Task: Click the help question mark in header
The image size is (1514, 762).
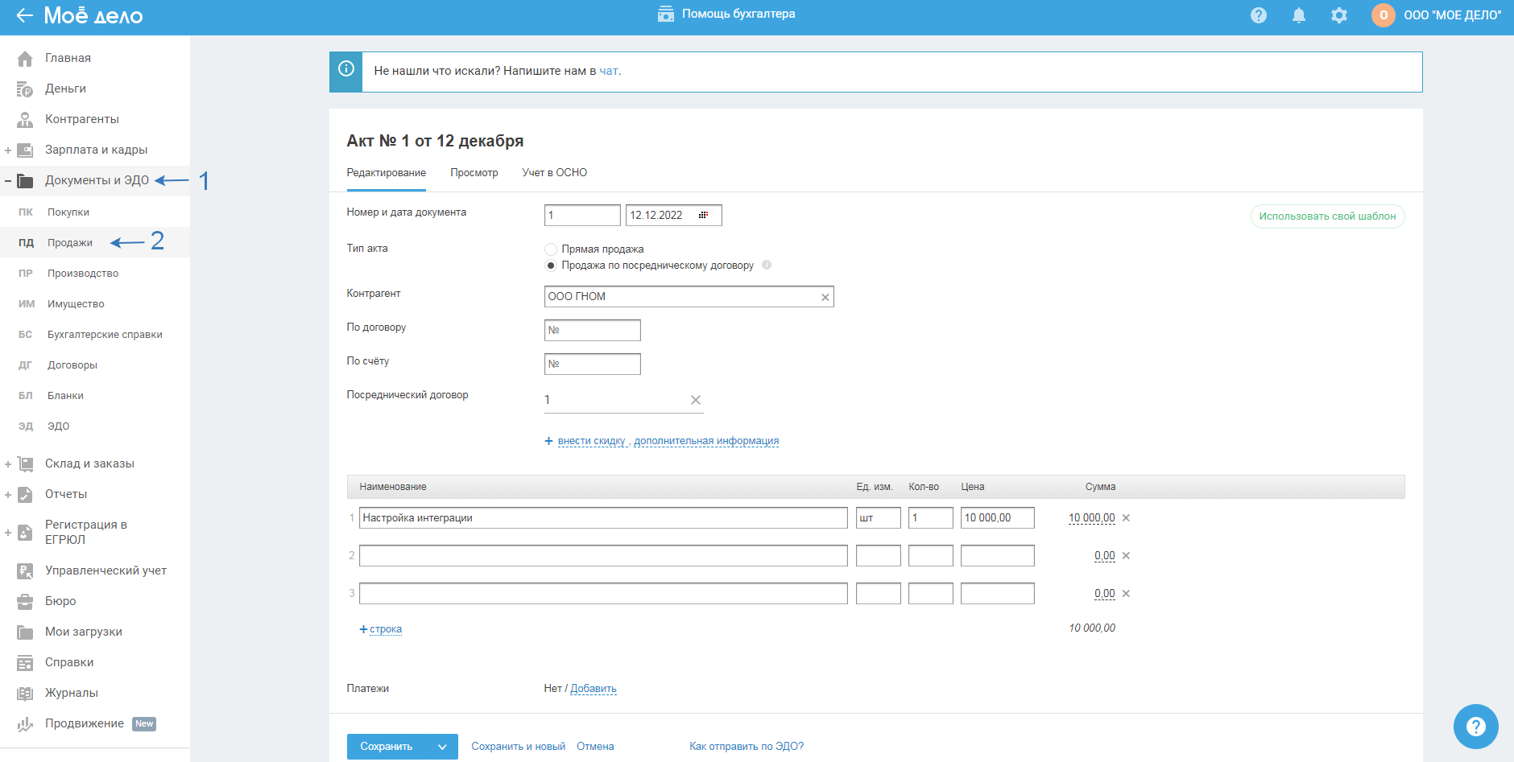Action: coord(1258,15)
